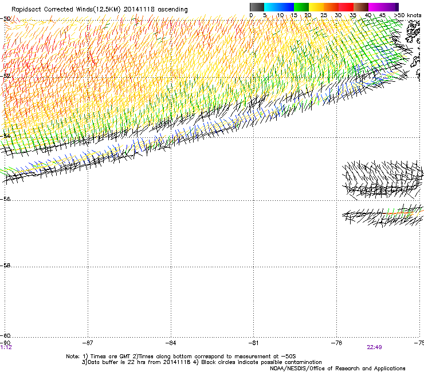
Task: Click the red 30-35 knots color swatch
Action: (x=346, y=7)
